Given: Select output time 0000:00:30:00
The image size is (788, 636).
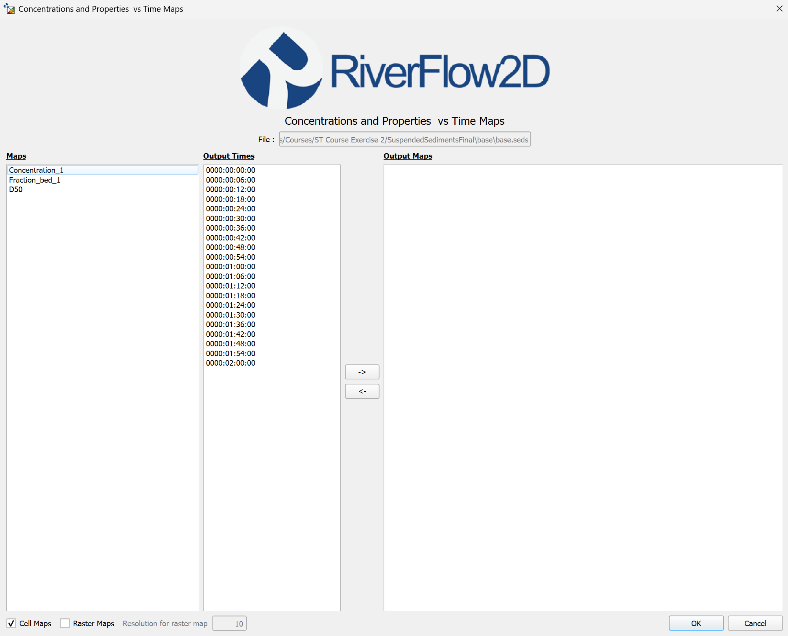Looking at the screenshot, I should (x=231, y=218).
